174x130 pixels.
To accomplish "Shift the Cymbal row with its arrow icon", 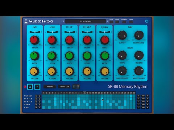I will pos(138,96).
